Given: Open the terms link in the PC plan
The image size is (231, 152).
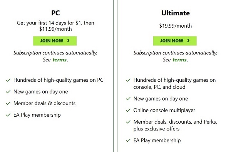Looking at the screenshot, I should point(60,60).
